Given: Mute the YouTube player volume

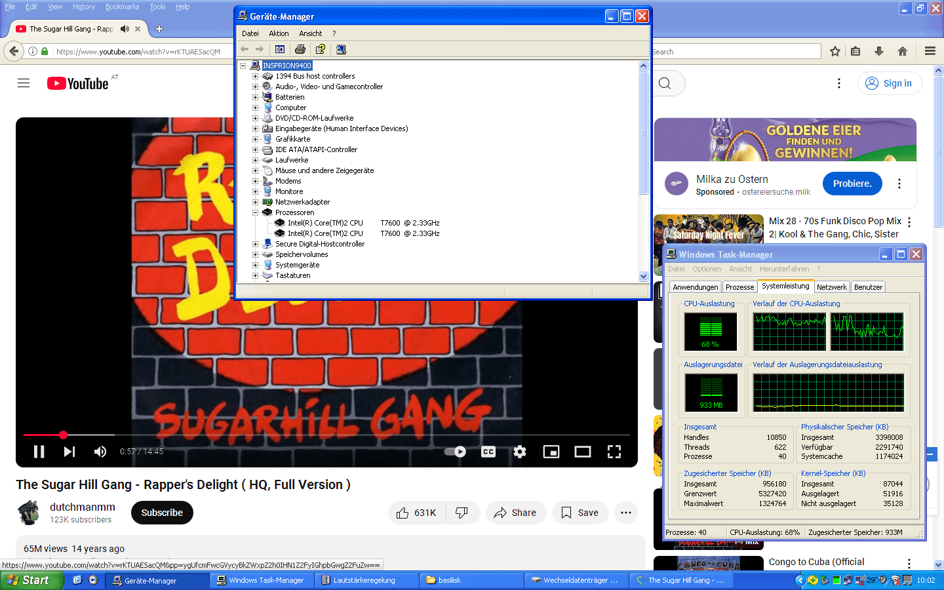Looking at the screenshot, I should pos(100,452).
